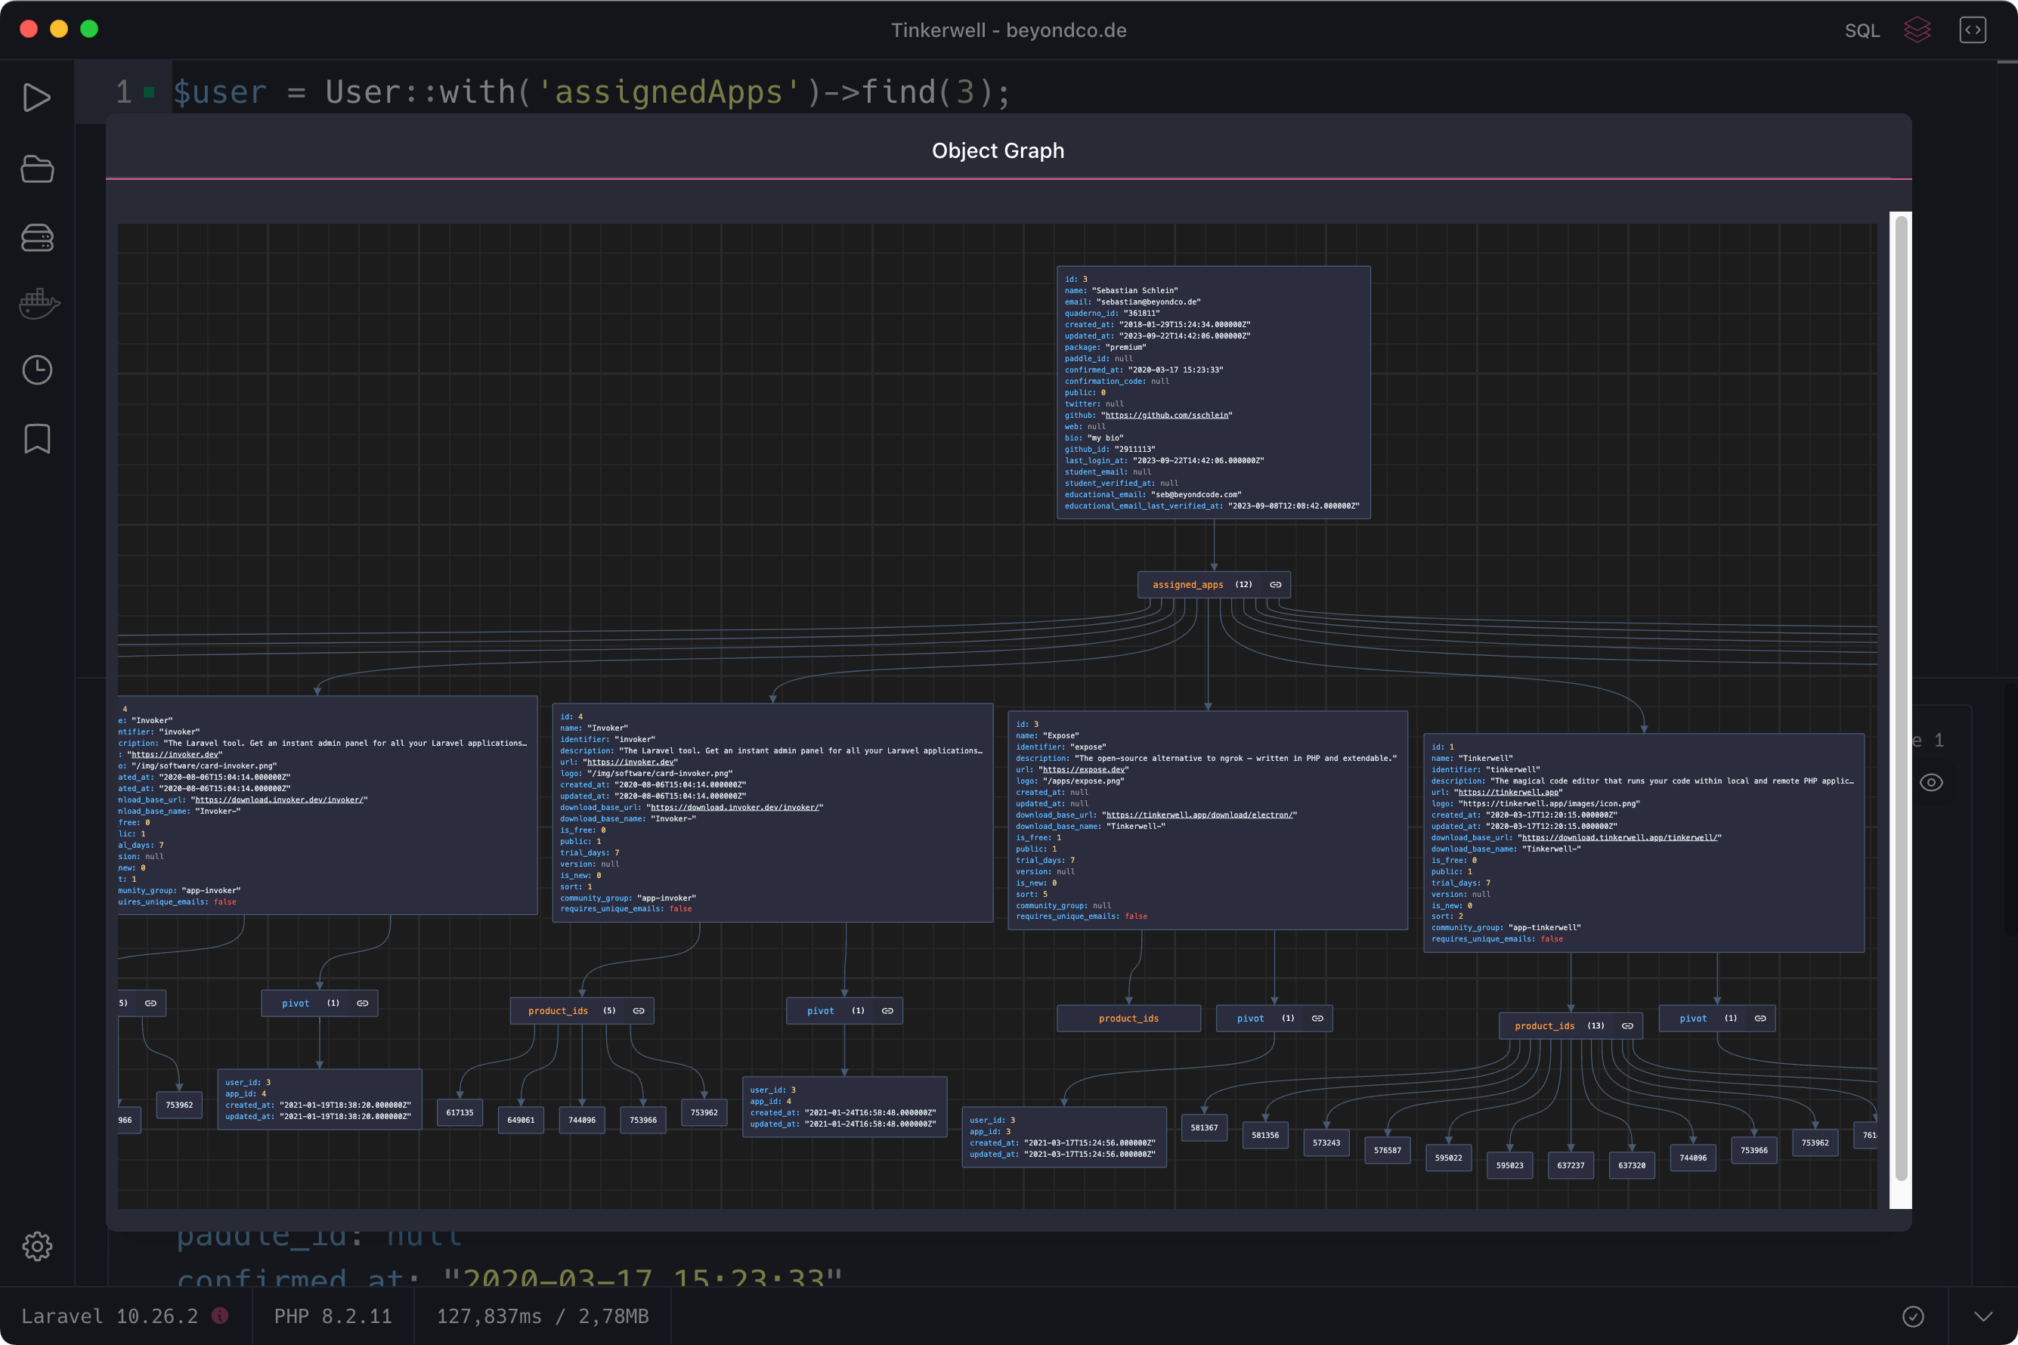The height and width of the screenshot is (1345, 2018).
Task: Click pivot record created 2021-01-19T18:38:20
Action: click(x=319, y=1099)
